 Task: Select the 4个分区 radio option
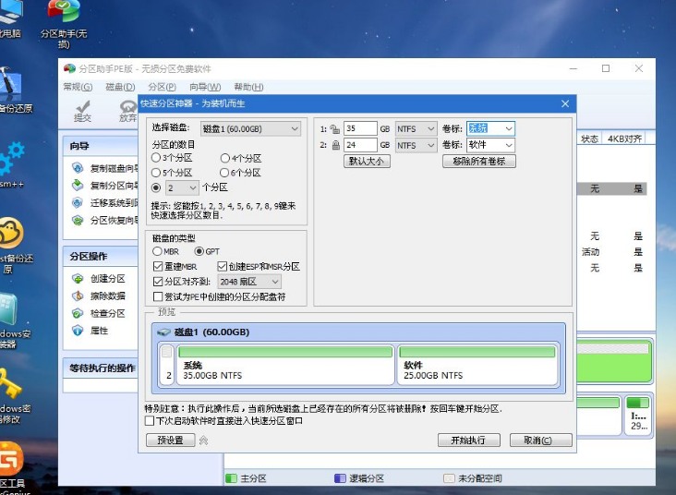coord(224,158)
